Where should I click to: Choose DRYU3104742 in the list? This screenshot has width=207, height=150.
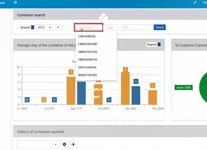tap(88, 67)
